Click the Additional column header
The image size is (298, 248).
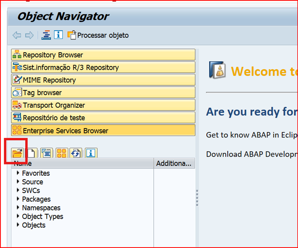(174, 163)
